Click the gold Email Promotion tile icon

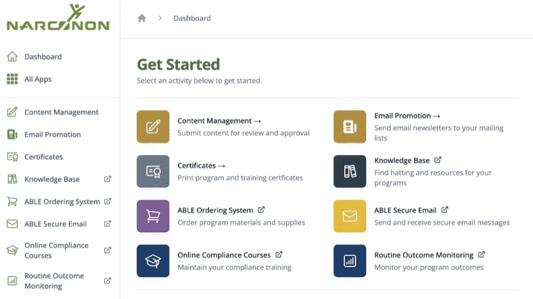click(350, 127)
